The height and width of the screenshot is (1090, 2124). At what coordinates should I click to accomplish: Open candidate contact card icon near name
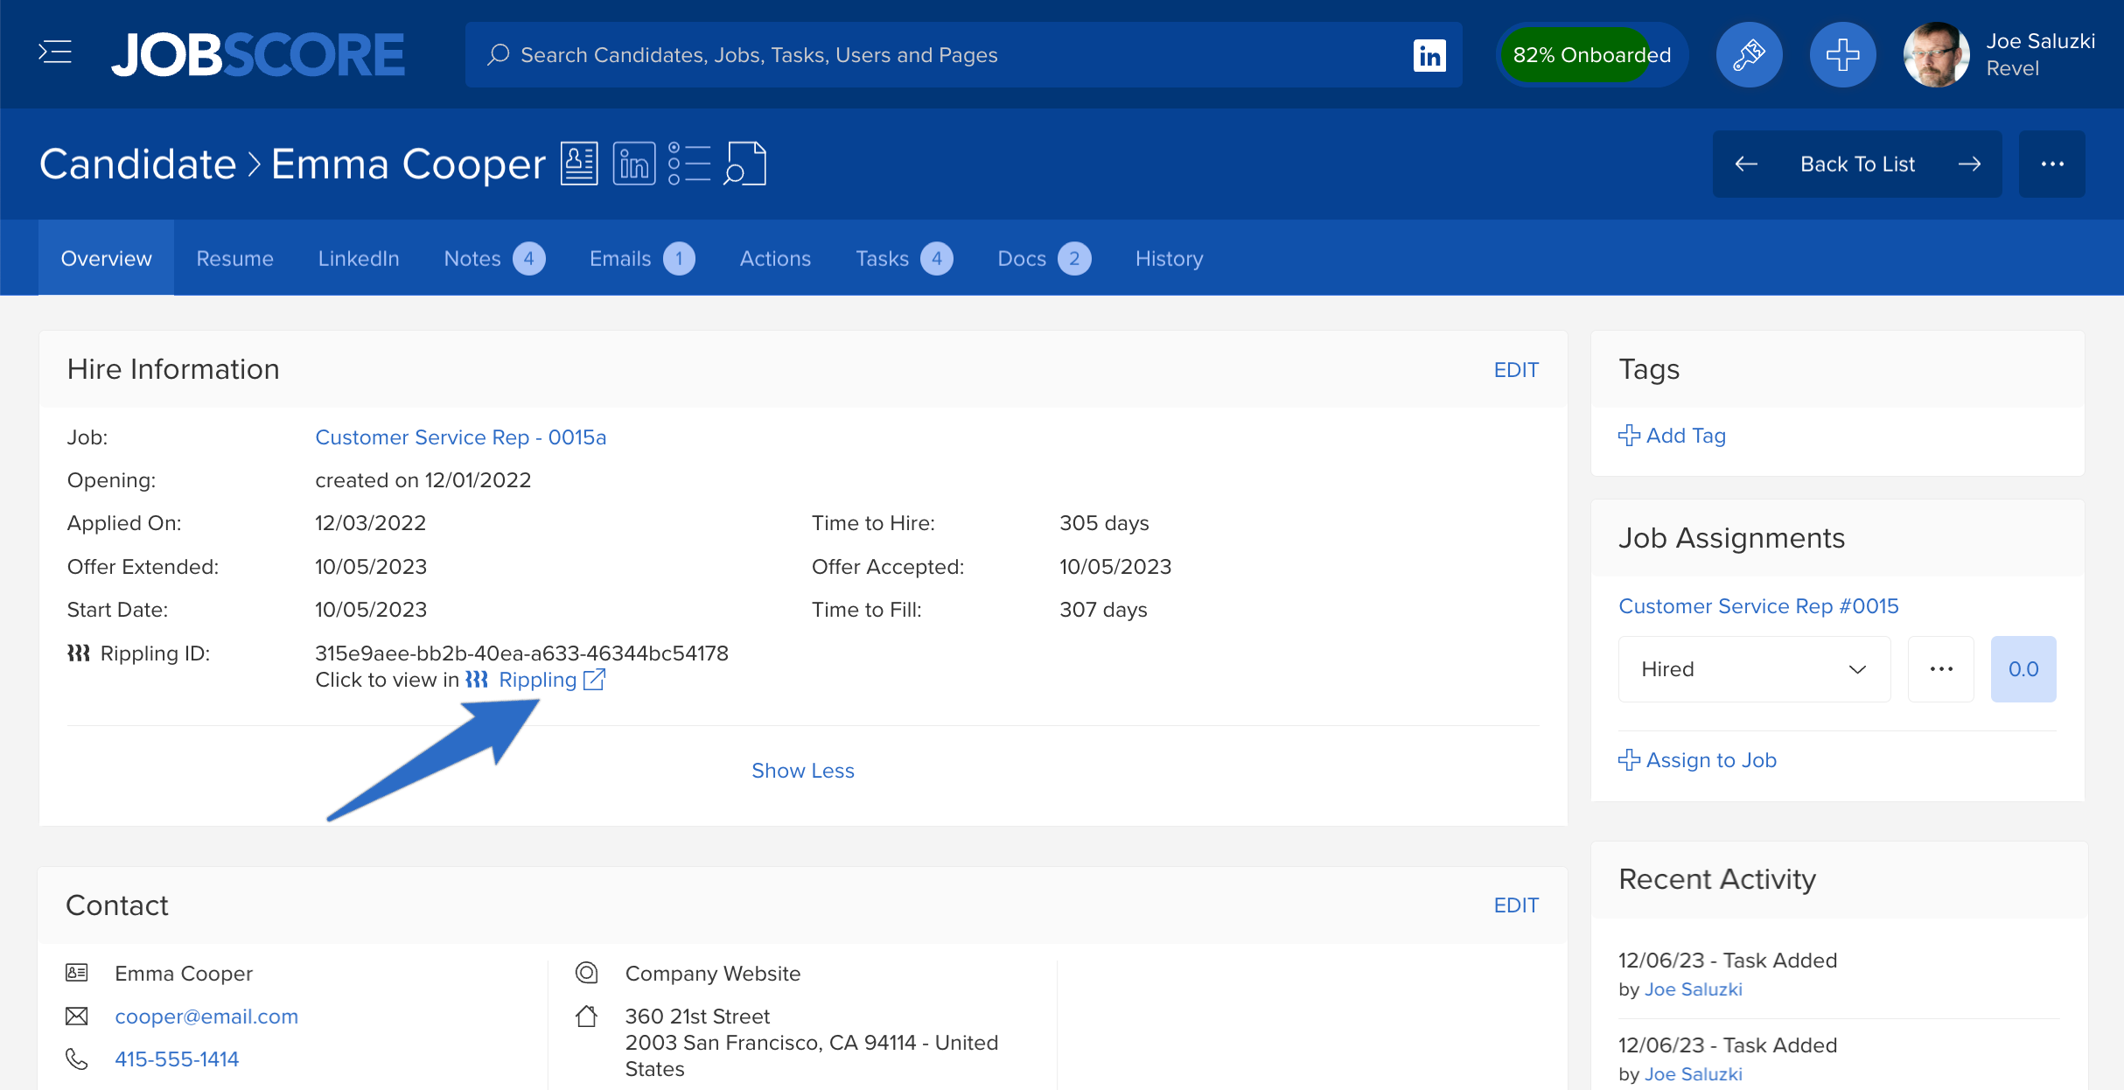(579, 164)
